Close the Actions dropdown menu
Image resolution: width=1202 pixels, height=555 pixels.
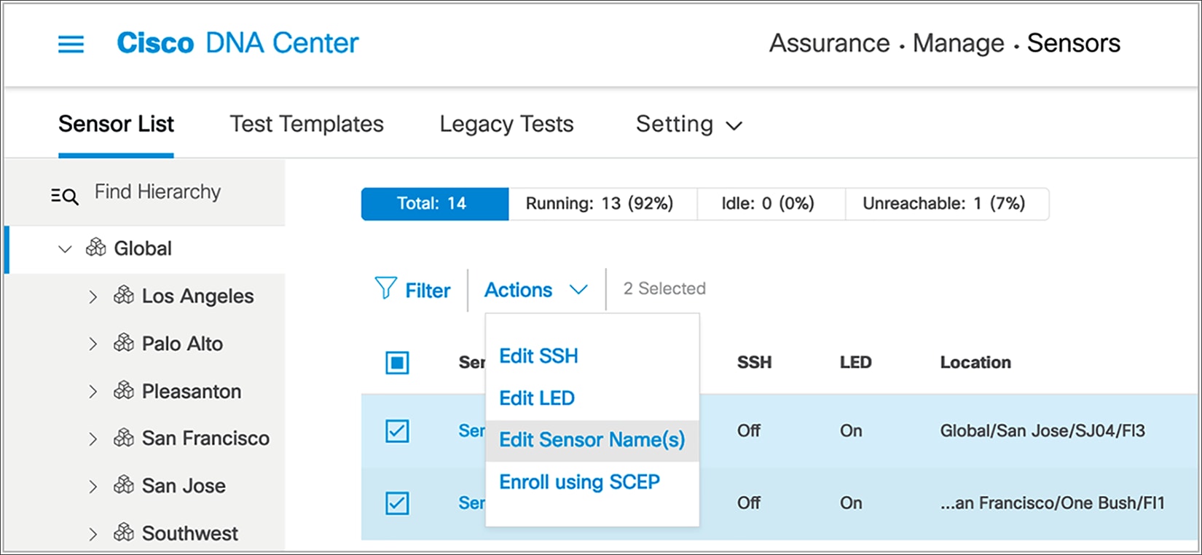(535, 290)
